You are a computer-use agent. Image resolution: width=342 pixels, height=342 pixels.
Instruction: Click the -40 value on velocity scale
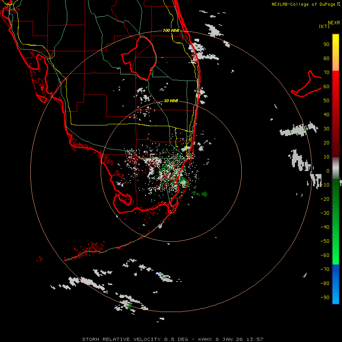[x=325, y=227]
